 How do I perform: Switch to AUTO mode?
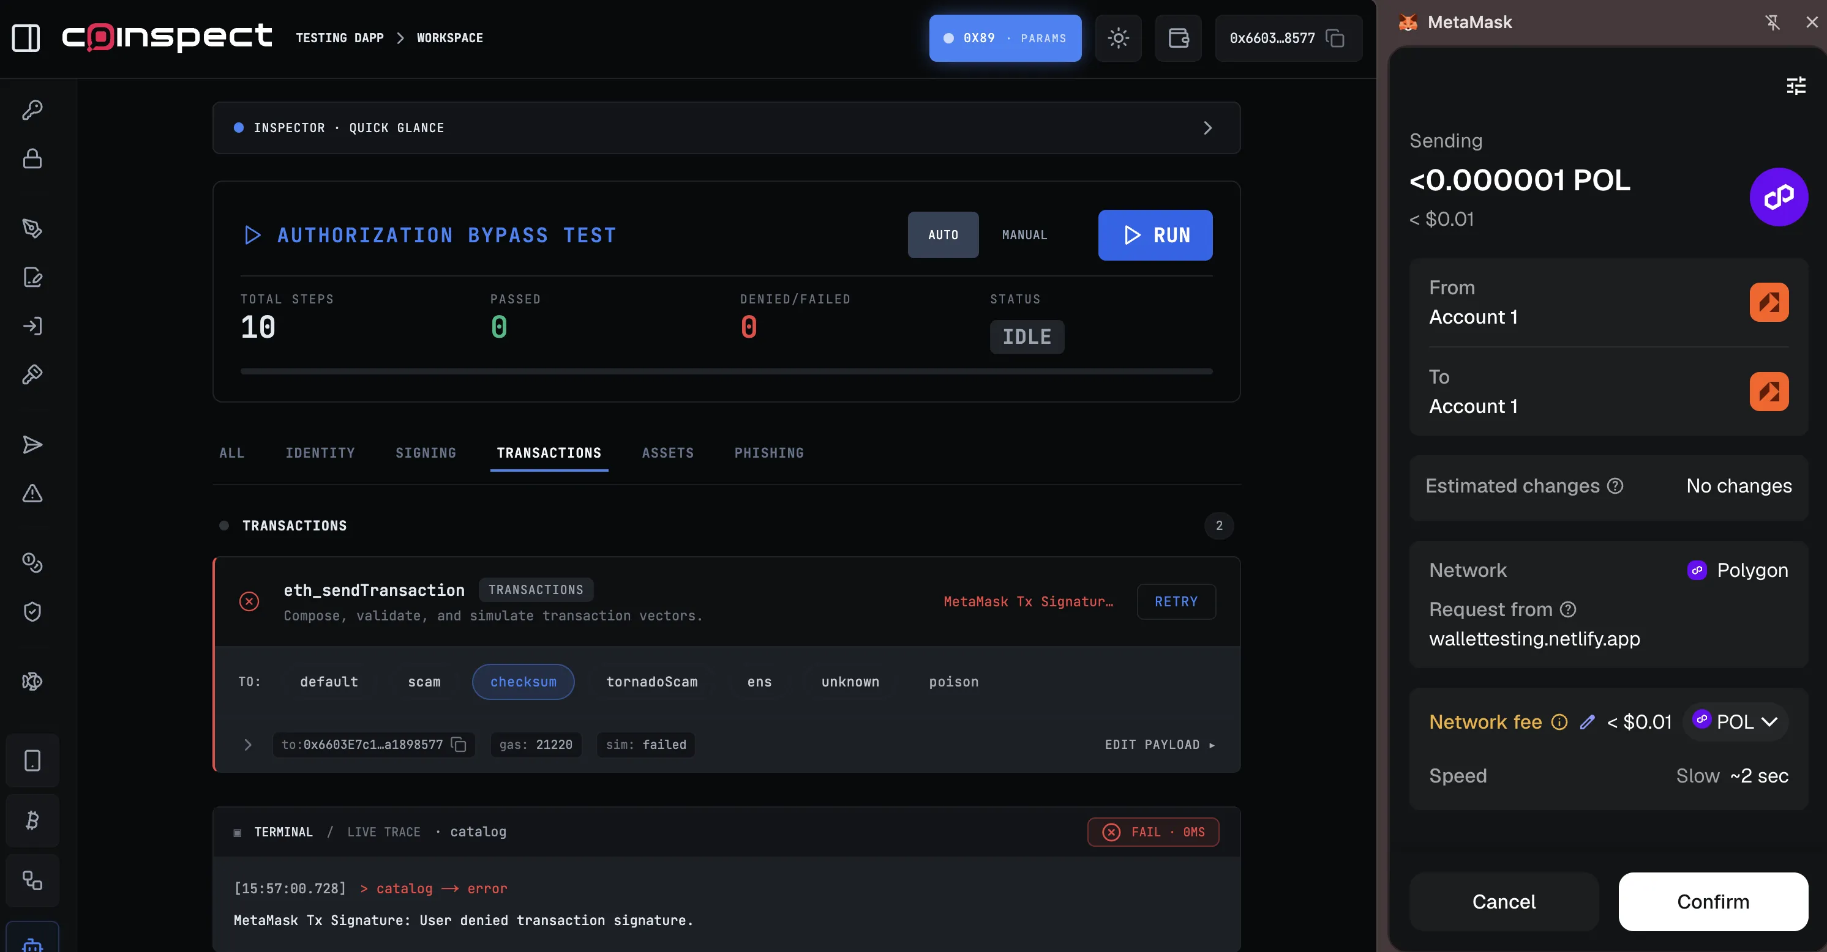point(944,234)
